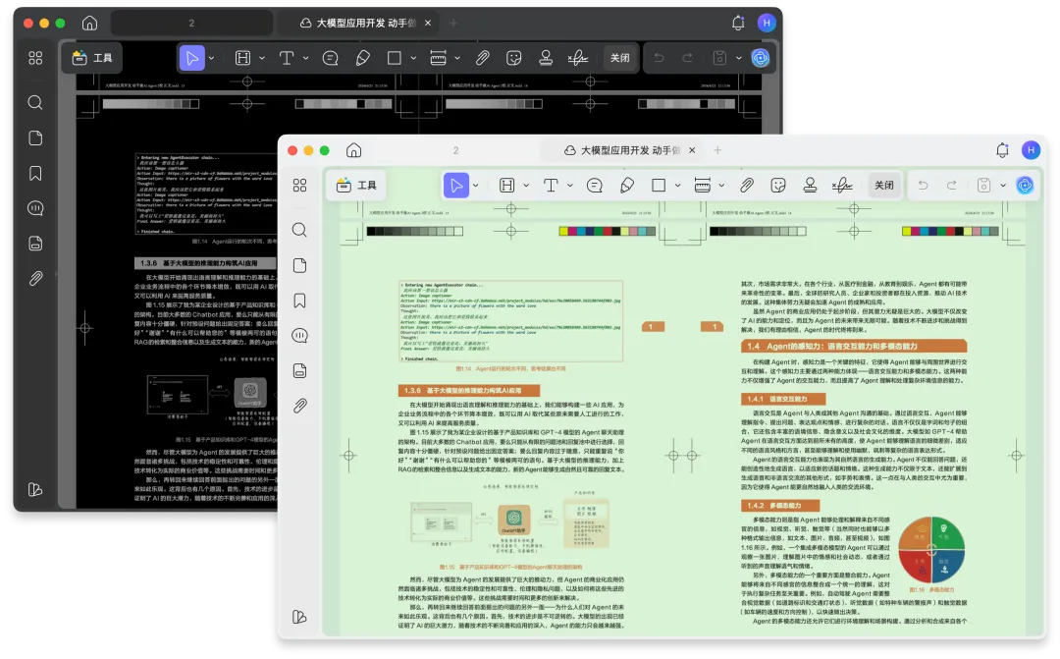Expand cursor tool options in dark window
Screen dimensions: 1060x659
coord(212,58)
